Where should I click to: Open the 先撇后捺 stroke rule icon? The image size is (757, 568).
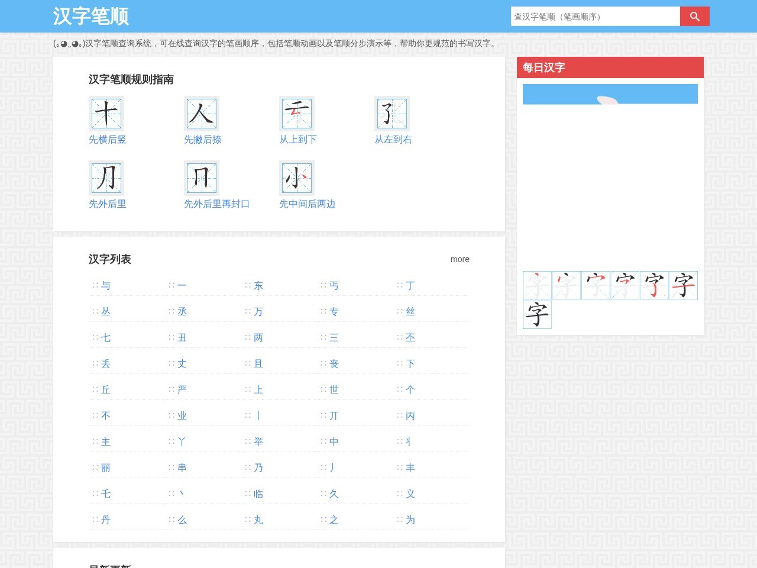tap(202, 113)
